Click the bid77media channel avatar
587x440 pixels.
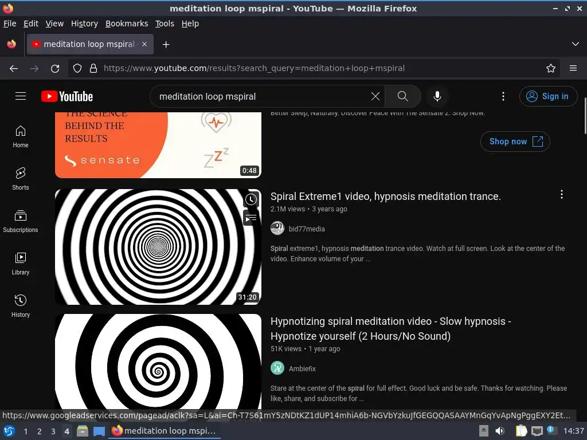point(277,228)
